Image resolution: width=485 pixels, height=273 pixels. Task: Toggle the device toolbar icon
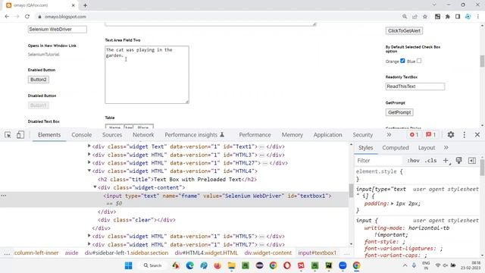pyautogui.click(x=20, y=135)
